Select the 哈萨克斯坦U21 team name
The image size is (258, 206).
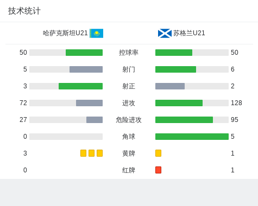pos(65,33)
